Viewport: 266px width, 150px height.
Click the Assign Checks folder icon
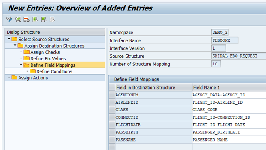pos(27,52)
